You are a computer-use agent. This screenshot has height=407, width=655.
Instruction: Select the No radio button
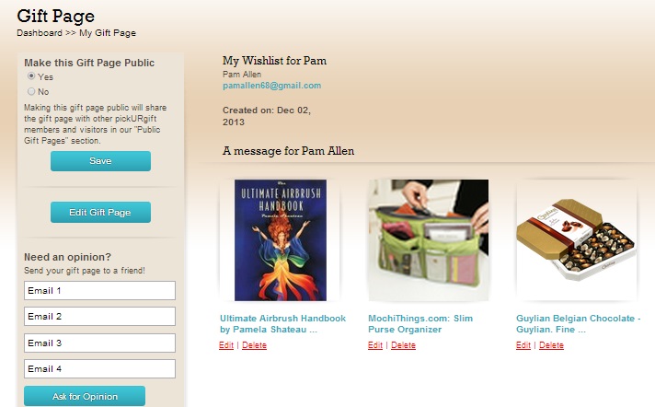[x=31, y=91]
